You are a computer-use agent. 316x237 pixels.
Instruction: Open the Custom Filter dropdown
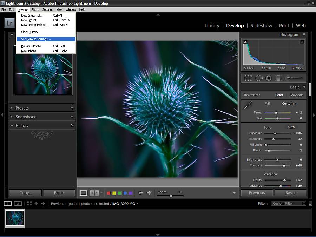coord(288,204)
